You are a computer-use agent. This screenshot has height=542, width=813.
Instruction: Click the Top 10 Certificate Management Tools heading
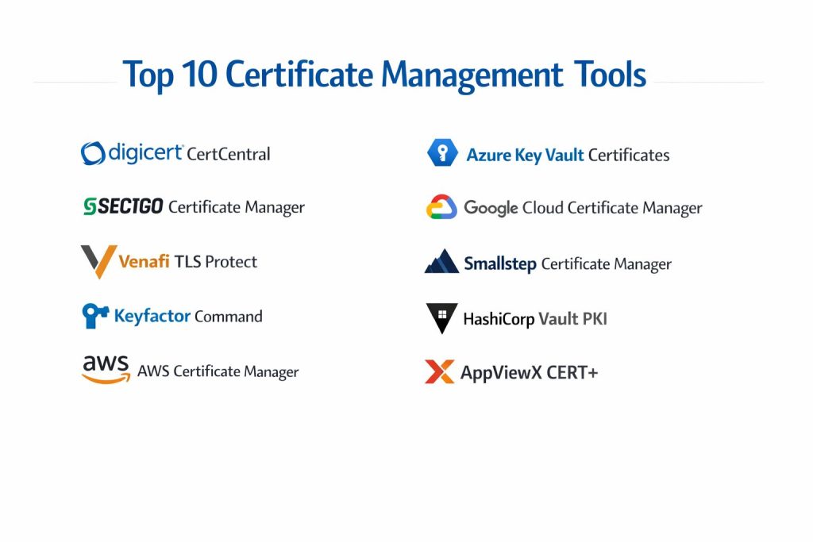click(385, 75)
